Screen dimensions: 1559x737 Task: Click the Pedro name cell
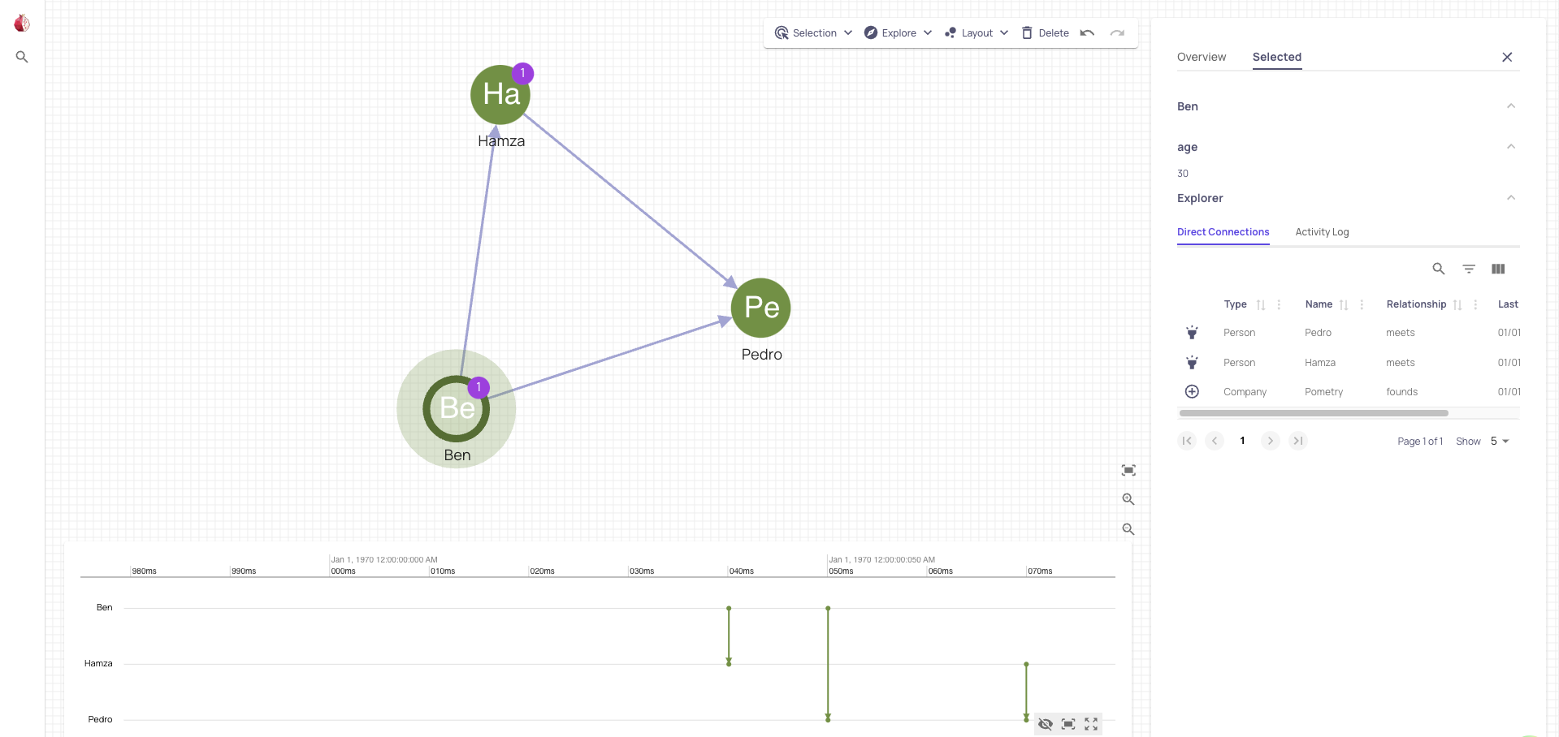click(1318, 333)
